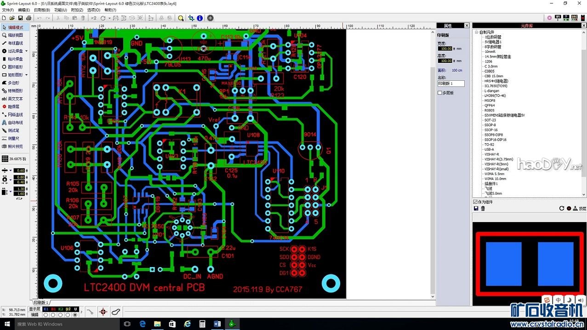Collapse the 自制元件 library tree node
The image size is (587, 330).
[476, 32]
